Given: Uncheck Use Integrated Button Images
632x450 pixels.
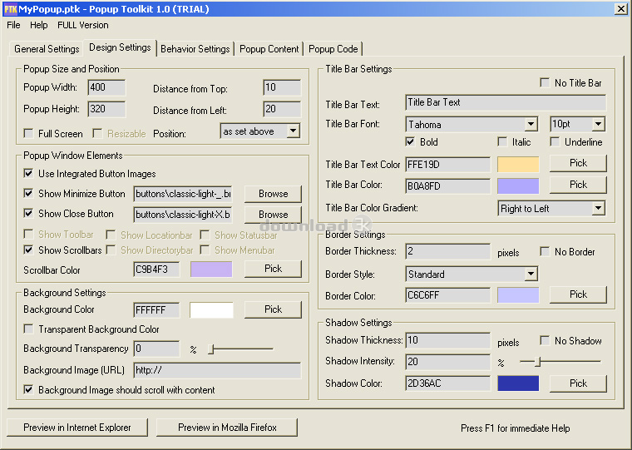Looking at the screenshot, I should pyautogui.click(x=28, y=173).
